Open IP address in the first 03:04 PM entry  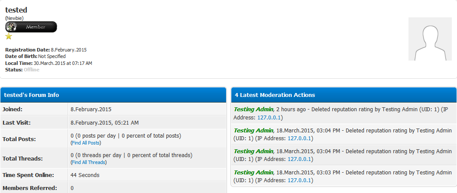coord(300,138)
